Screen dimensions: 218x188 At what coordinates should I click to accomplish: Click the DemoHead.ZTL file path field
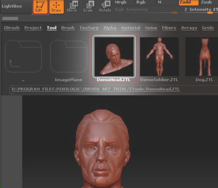tap(113, 89)
